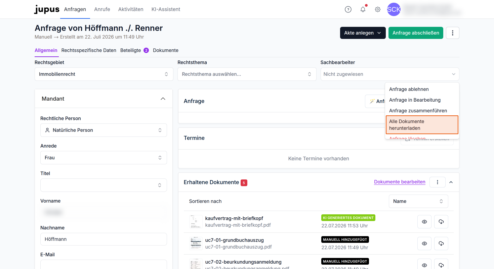494x269 pixels.
Task: Open three-dot menu next to Anfrage abschließen
Action: [453, 33]
